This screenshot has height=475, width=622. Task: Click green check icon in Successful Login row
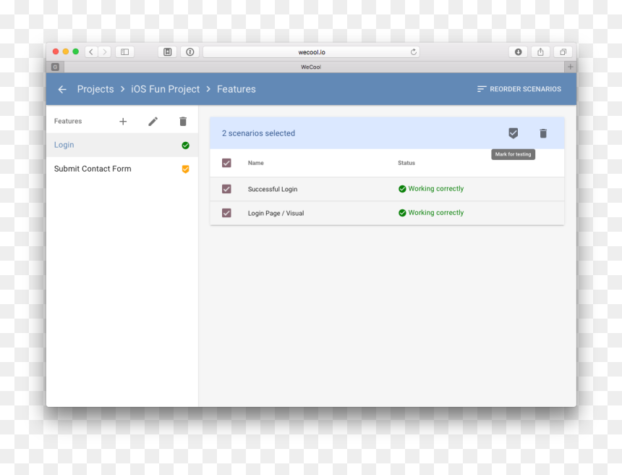pos(402,189)
